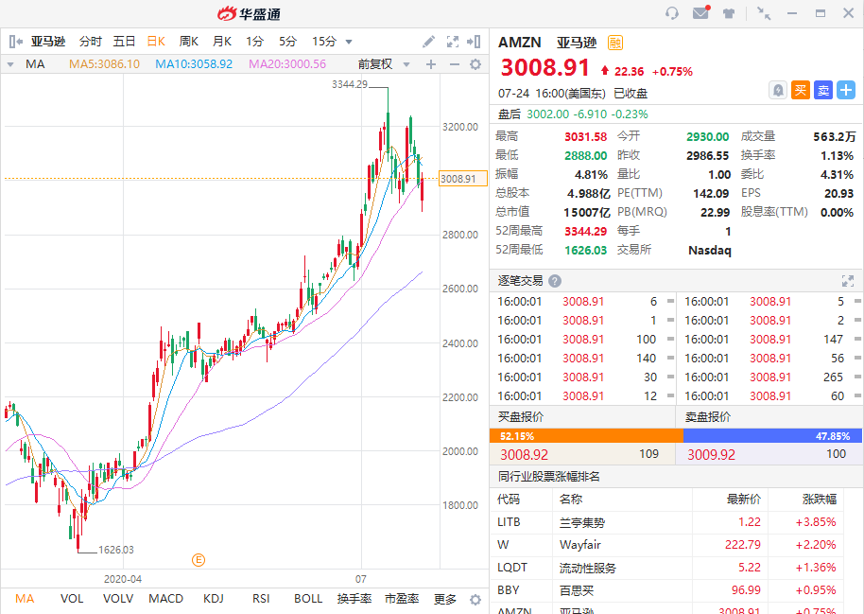Select the 周K chart tab
864x614 pixels.
pyautogui.click(x=189, y=42)
